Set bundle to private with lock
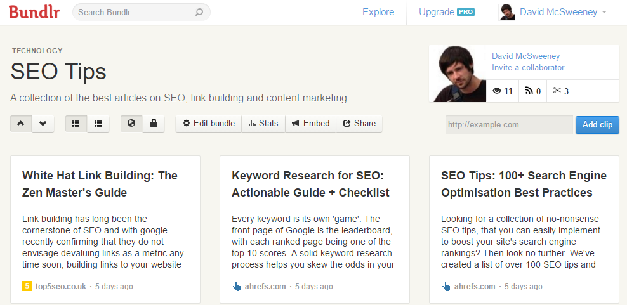 click(x=154, y=123)
